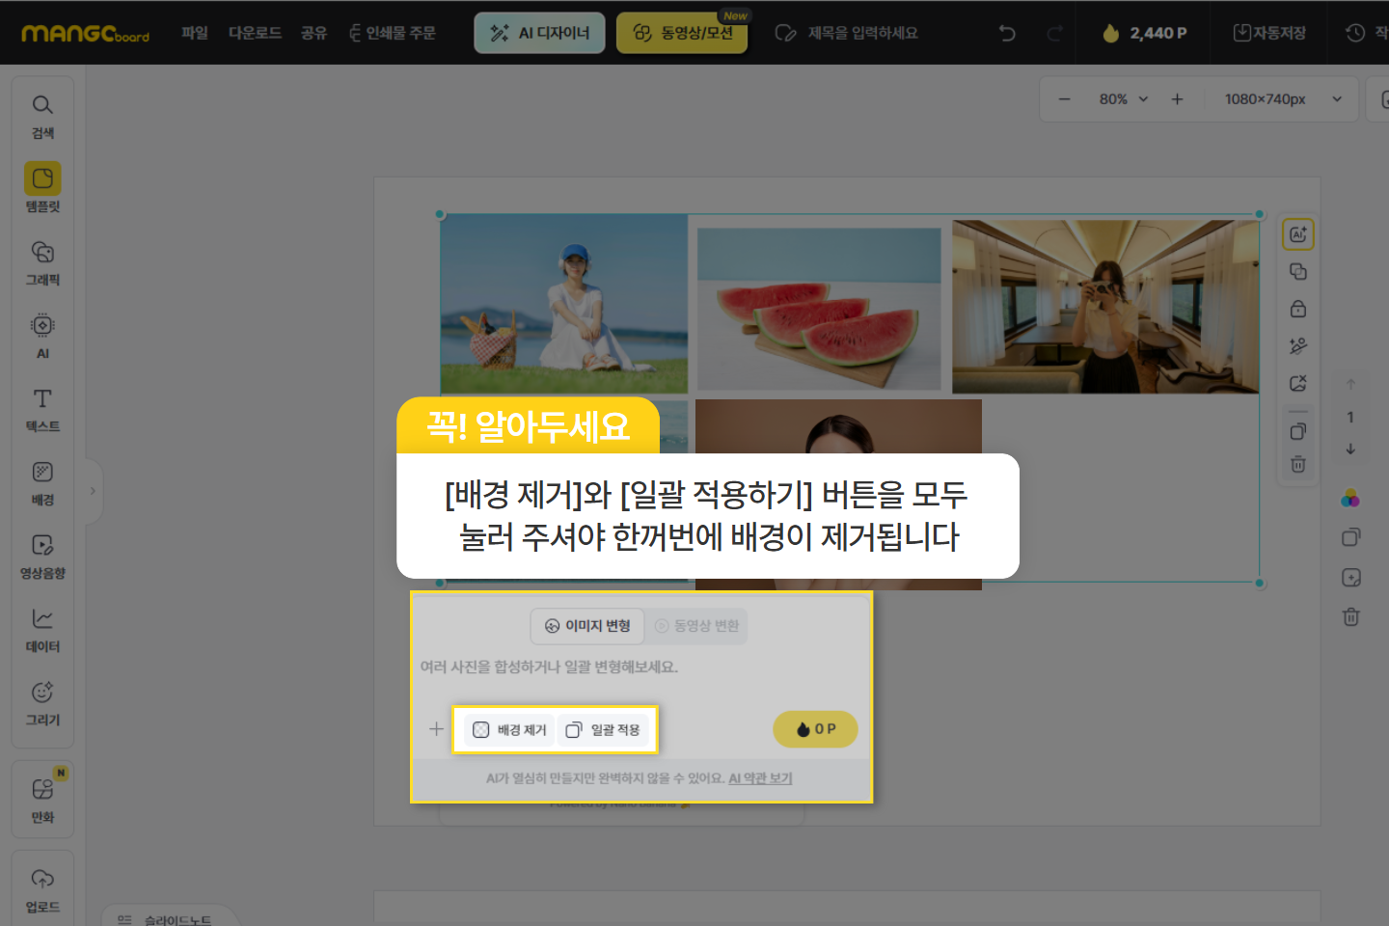Zoom out with the minus button
This screenshot has height=926, width=1389.
[1065, 99]
